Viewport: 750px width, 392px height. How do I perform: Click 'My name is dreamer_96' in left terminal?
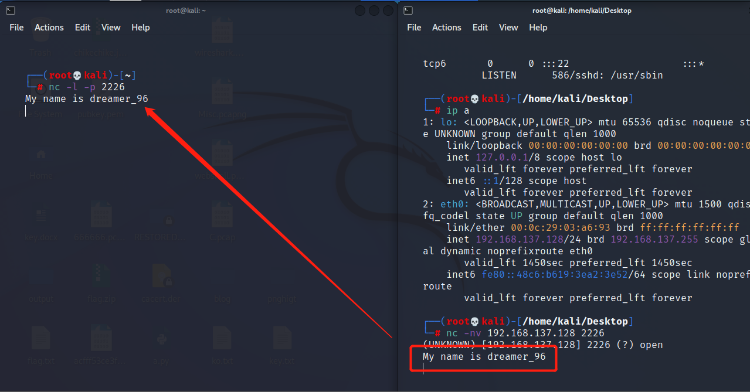87,99
